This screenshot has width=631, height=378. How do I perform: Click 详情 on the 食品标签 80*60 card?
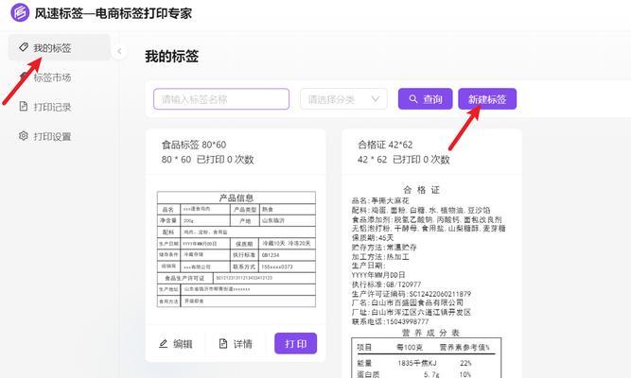pos(236,344)
